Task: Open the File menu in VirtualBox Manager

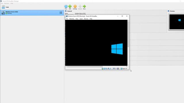Action: click(x=2, y=3)
